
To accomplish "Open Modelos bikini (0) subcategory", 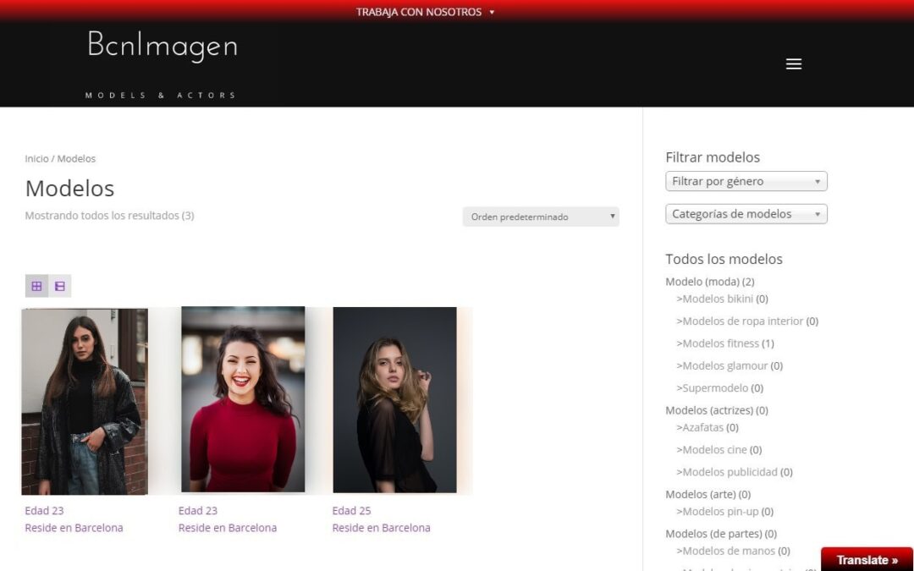I will tap(721, 299).
